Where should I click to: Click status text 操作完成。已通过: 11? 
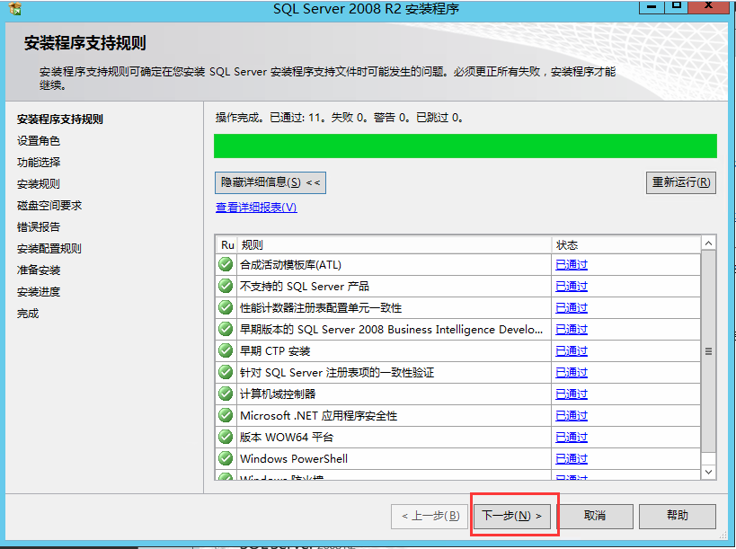(x=270, y=118)
